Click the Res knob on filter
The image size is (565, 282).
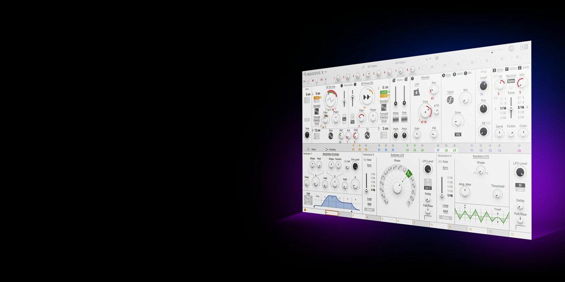coord(433,90)
